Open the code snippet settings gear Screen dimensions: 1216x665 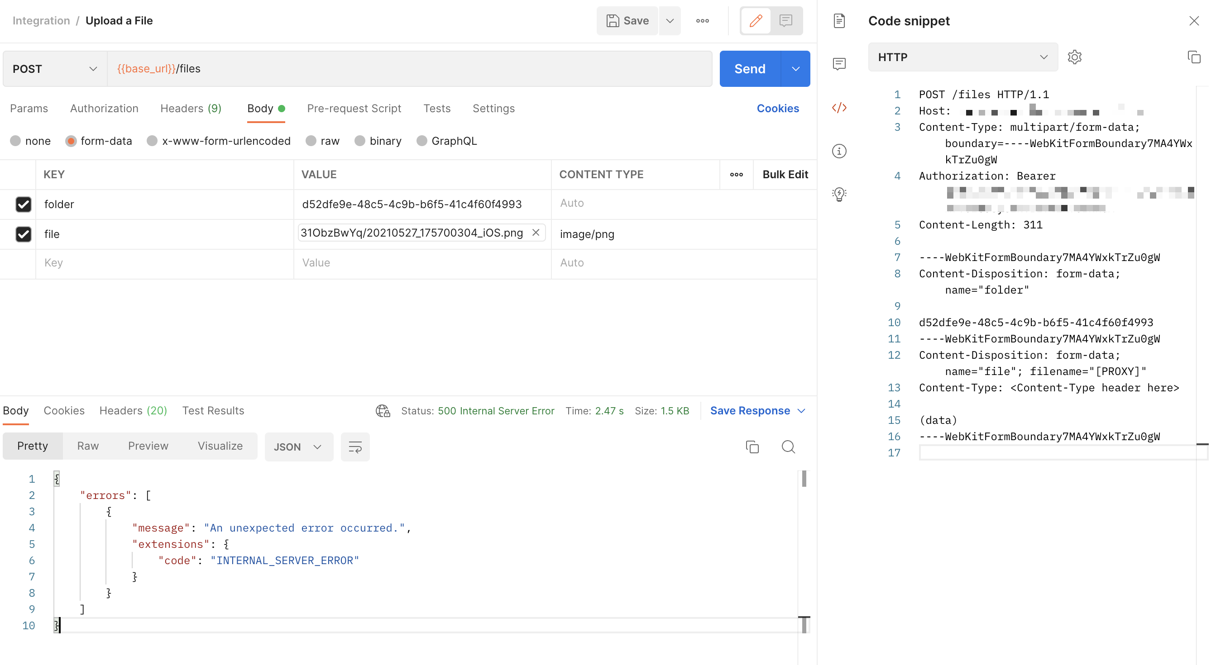coord(1075,57)
